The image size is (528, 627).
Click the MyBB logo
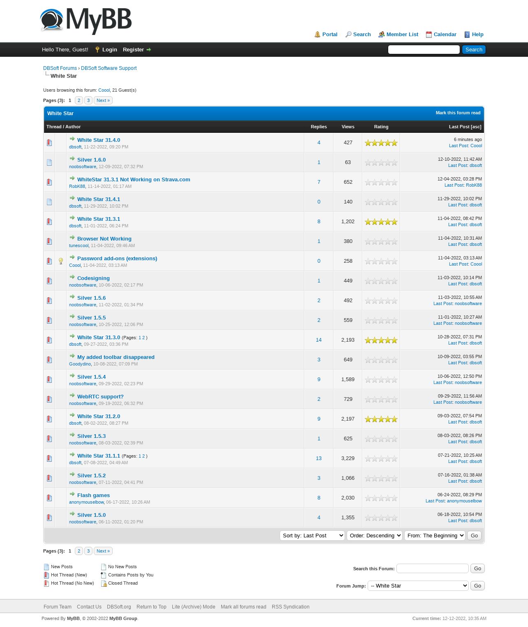(86, 21)
